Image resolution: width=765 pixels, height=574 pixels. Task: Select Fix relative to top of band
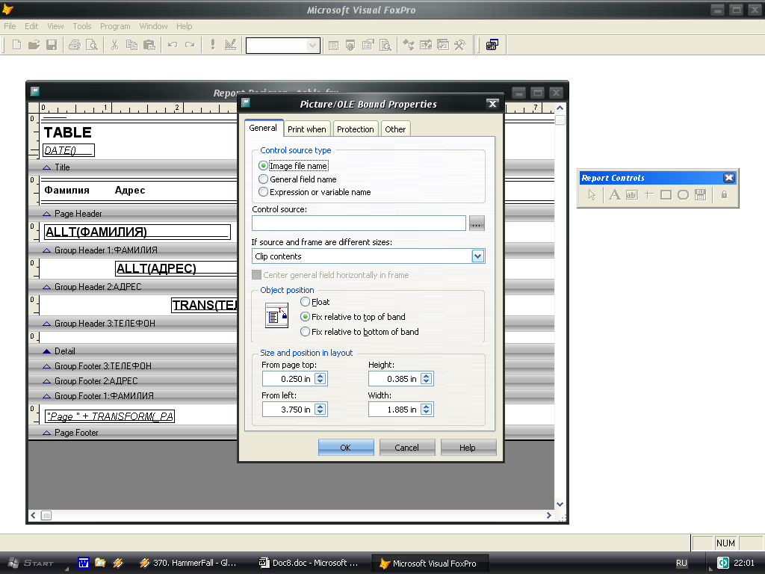click(x=306, y=317)
